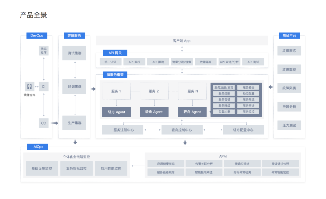Click the 告警关联分析 item
Screen dimensions: 326x199
[204, 164]
